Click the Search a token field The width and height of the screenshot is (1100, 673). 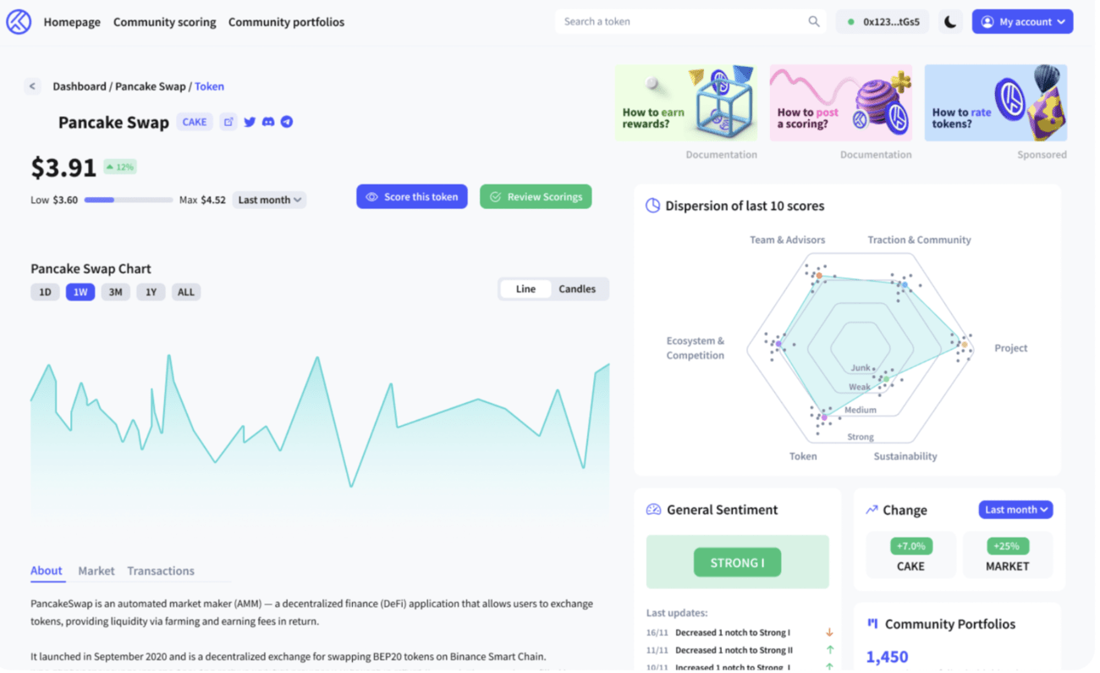690,22
